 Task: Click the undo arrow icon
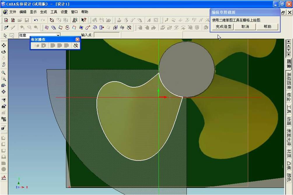click(x=36, y=20)
